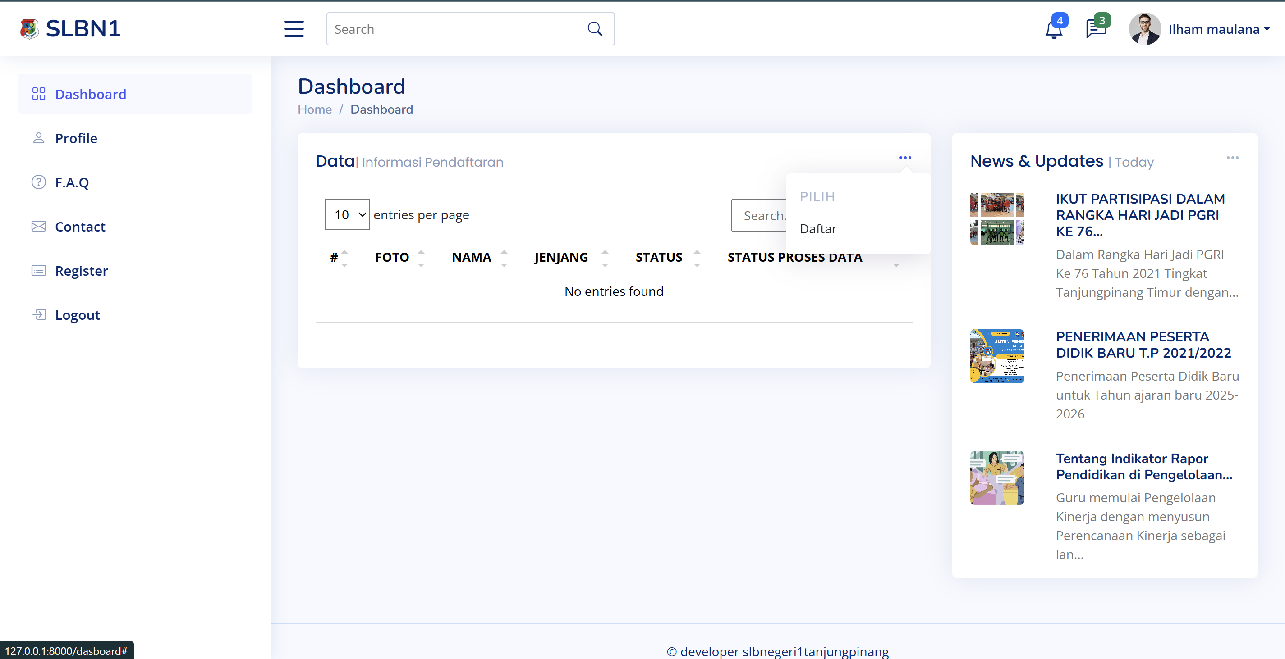Select Daftar from the Pilih menu

[818, 229]
